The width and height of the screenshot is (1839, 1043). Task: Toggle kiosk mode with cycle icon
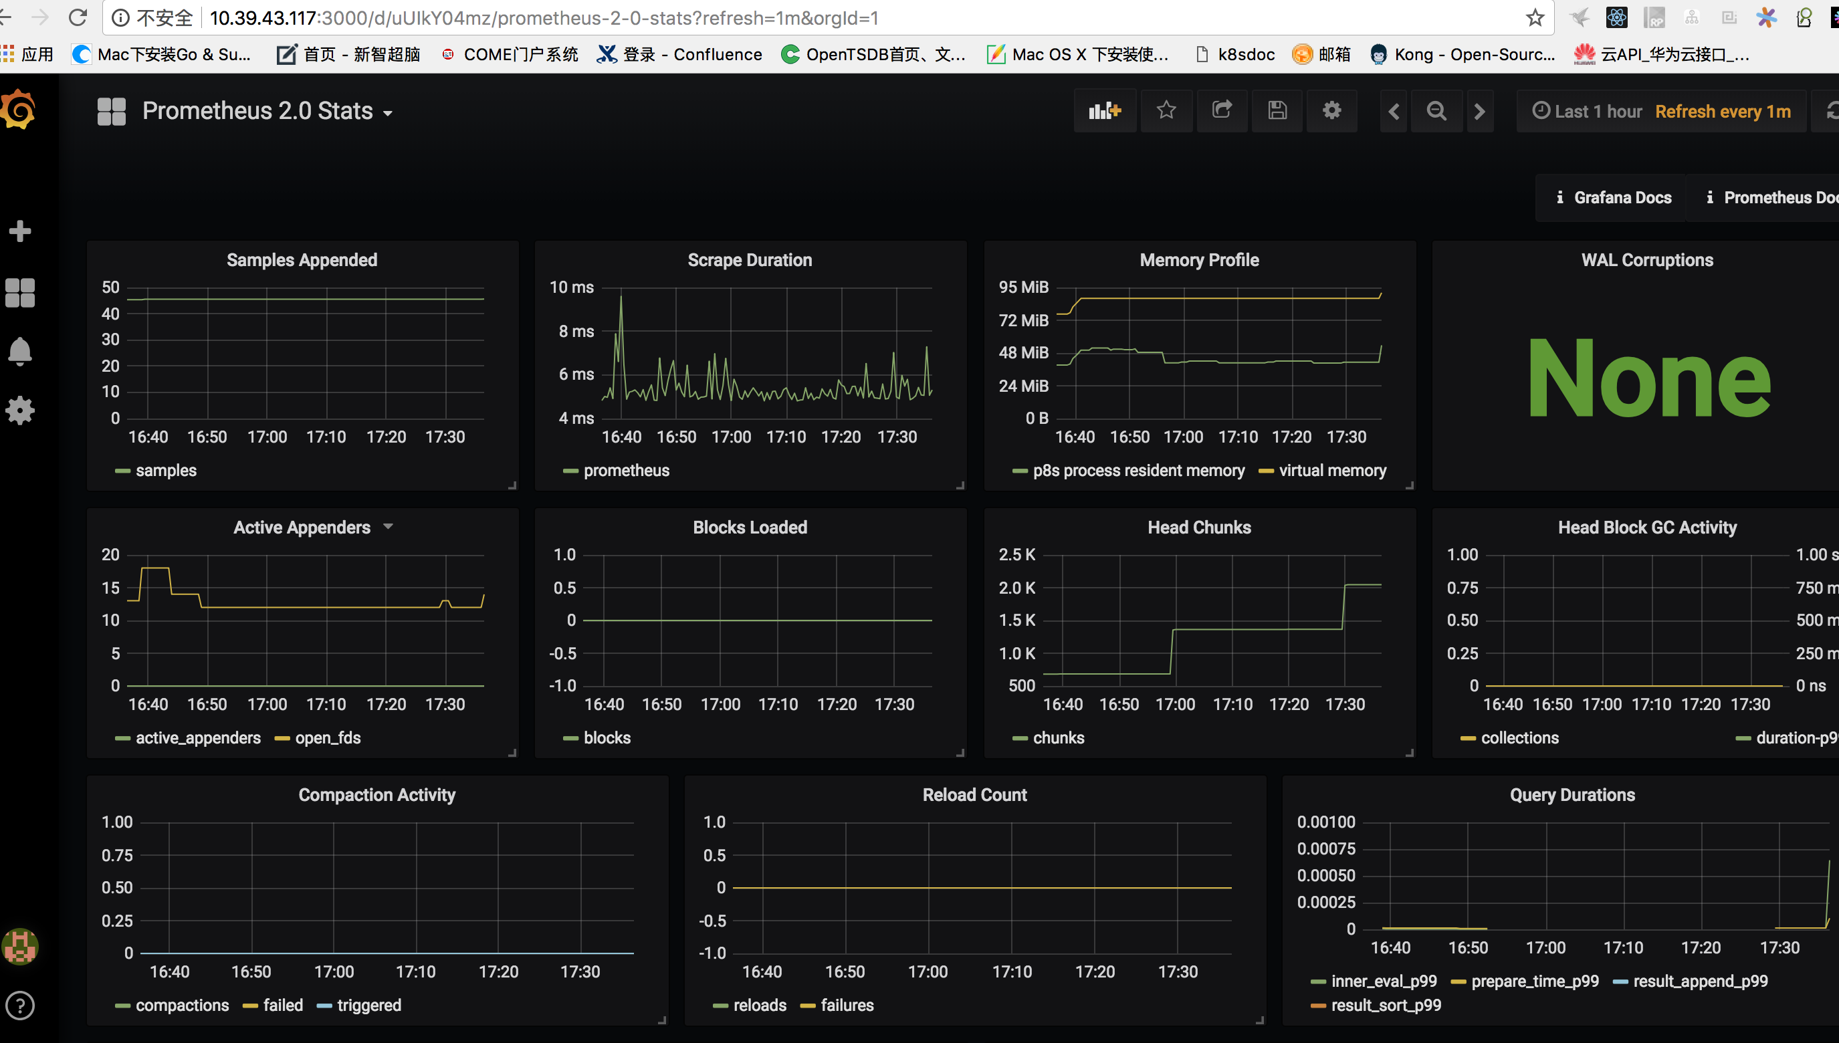1829,111
